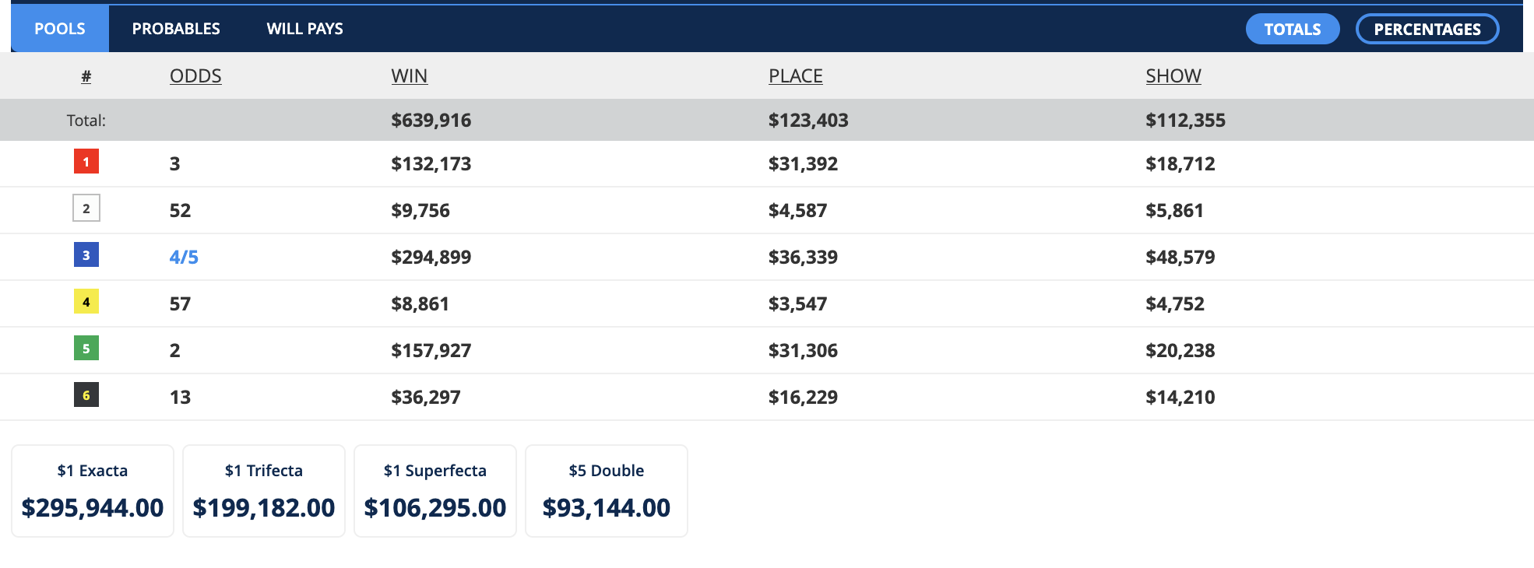Image resolution: width=1534 pixels, height=568 pixels.
Task: Click the red number 1 horse badge
Action: click(86, 162)
